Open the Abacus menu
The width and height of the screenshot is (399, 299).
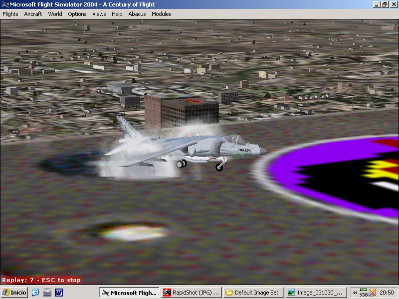[x=137, y=14]
